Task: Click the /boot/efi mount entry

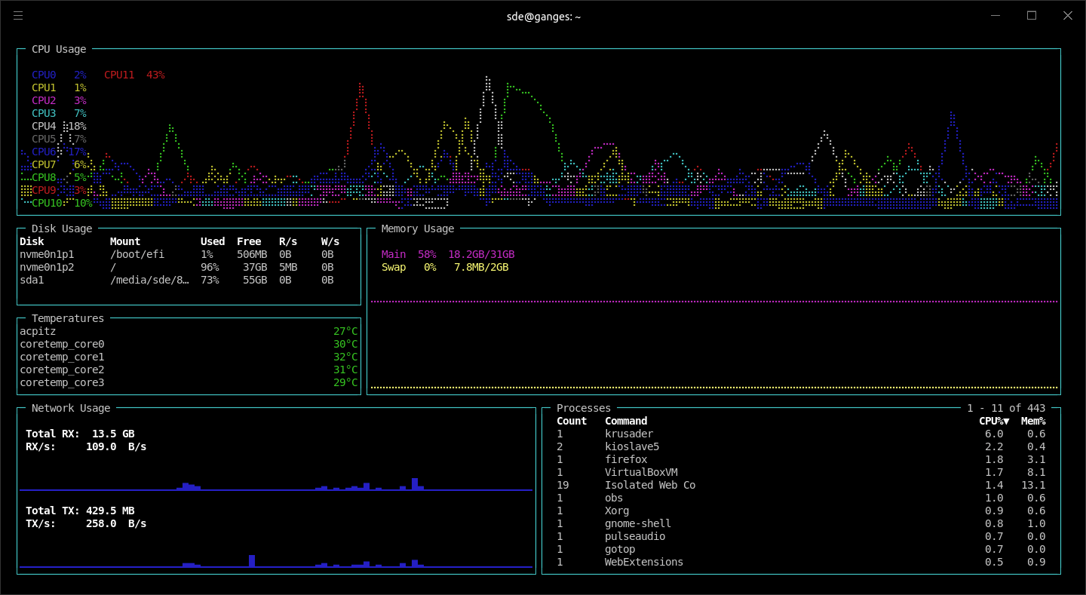Action: (137, 254)
